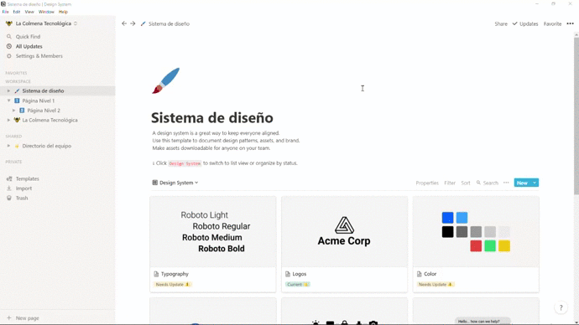579x325 pixels.
Task: Click the Search magnifier in database toolbar
Action: (x=478, y=183)
